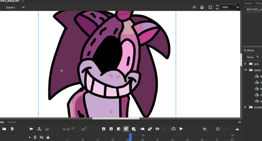The width and height of the screenshot is (262, 141).
Task: Insert a frame
Action: click(118, 129)
